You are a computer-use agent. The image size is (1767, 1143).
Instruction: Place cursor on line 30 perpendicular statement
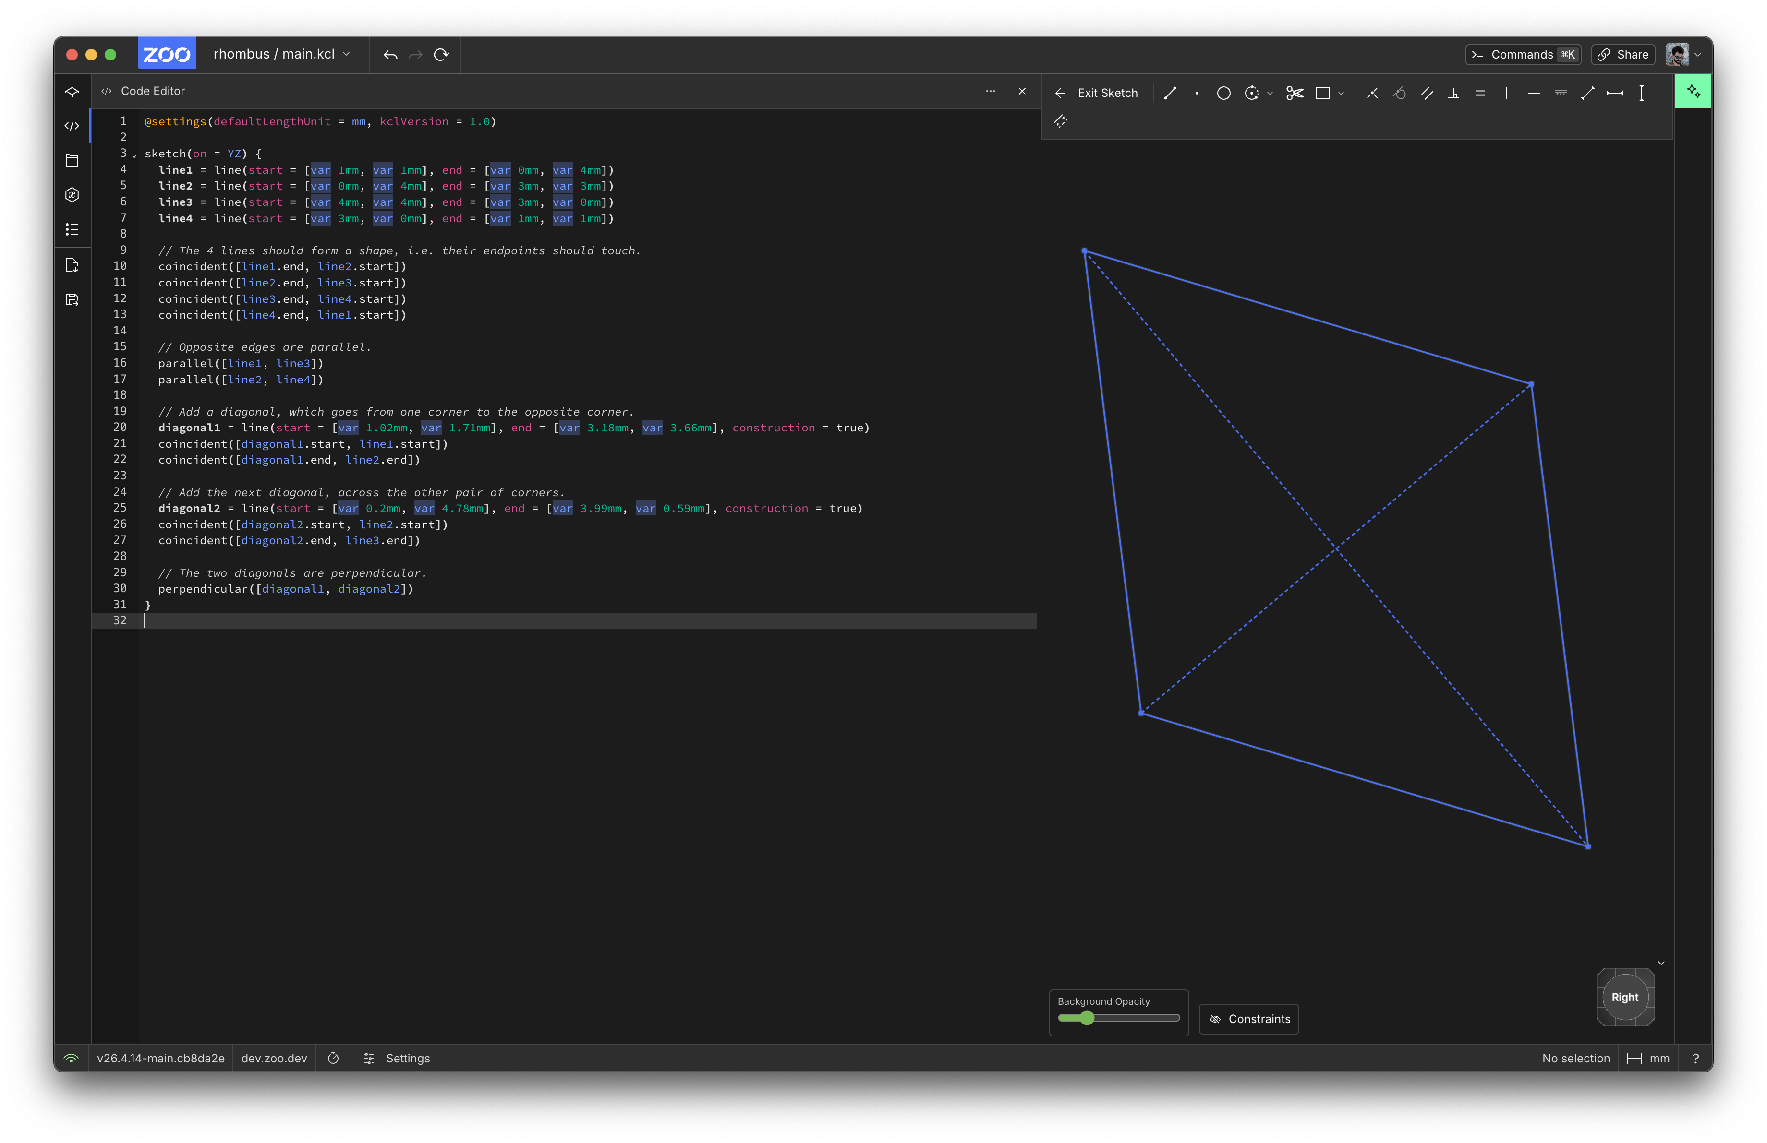286,589
